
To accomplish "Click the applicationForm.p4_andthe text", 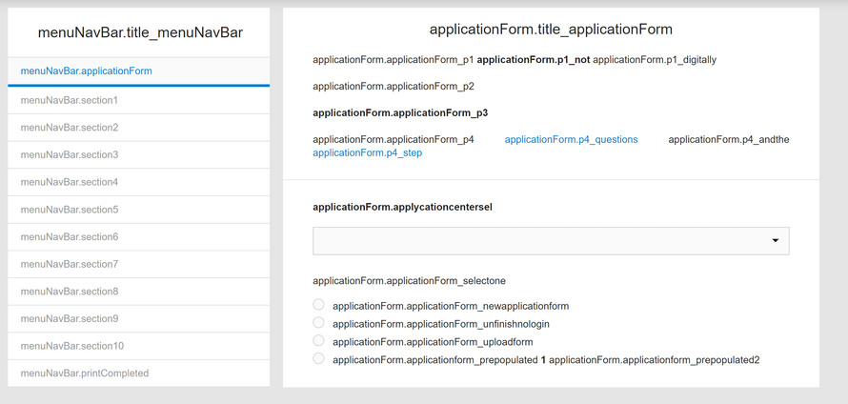I will (x=729, y=139).
